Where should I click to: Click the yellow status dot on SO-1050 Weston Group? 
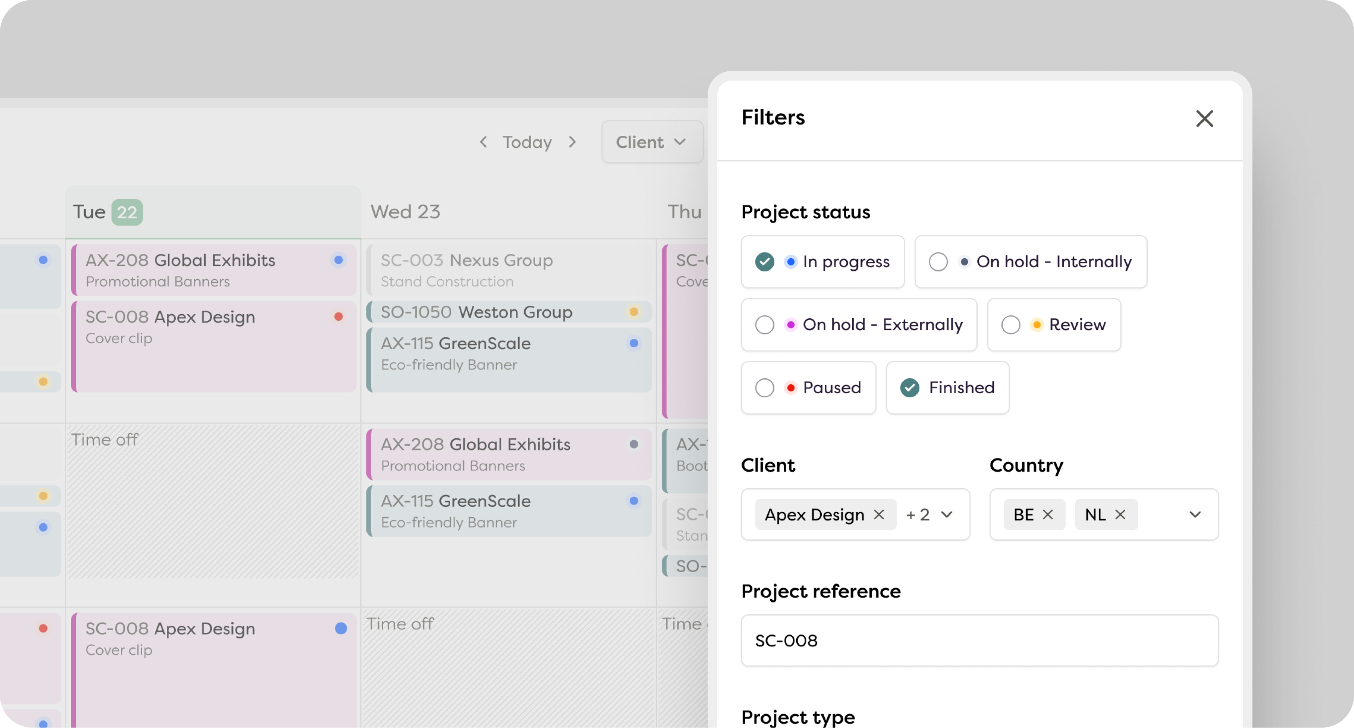coord(634,312)
